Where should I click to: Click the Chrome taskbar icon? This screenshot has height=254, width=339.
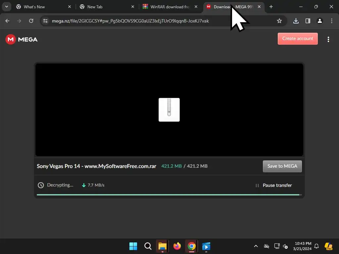click(192, 246)
